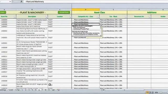Switch to the C.Act sheet tab
The height and width of the screenshot is (94, 168).
(x=11, y=90)
